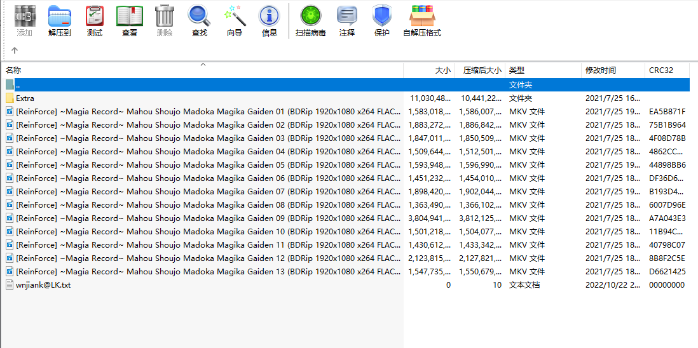698x348 pixels.
Task: Click the CRC32 column header
Action: (660, 70)
